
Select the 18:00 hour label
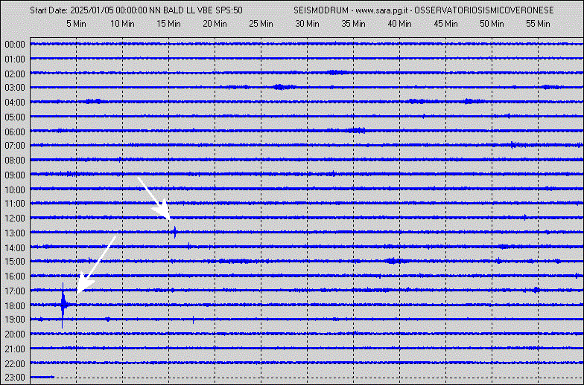pyautogui.click(x=15, y=306)
